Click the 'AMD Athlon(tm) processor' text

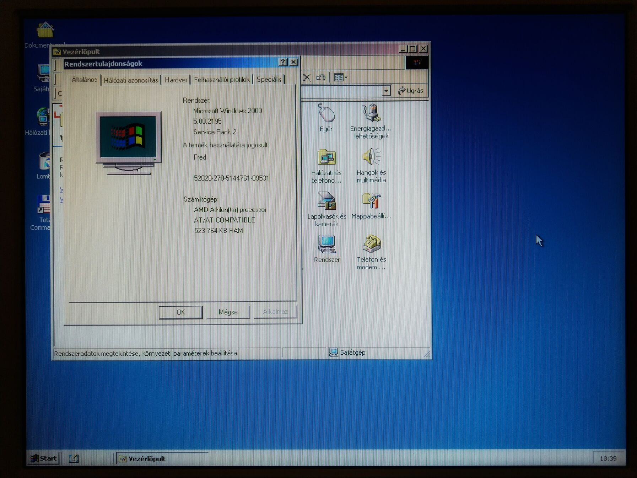coord(230,210)
